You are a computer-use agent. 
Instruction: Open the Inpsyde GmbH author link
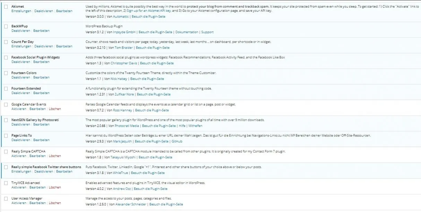click(x=124, y=32)
